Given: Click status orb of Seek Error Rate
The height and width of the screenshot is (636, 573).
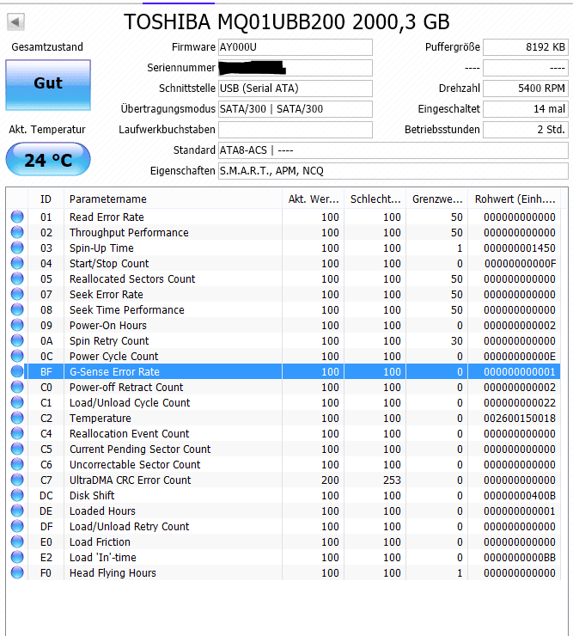Looking at the screenshot, I should pos(17,294).
